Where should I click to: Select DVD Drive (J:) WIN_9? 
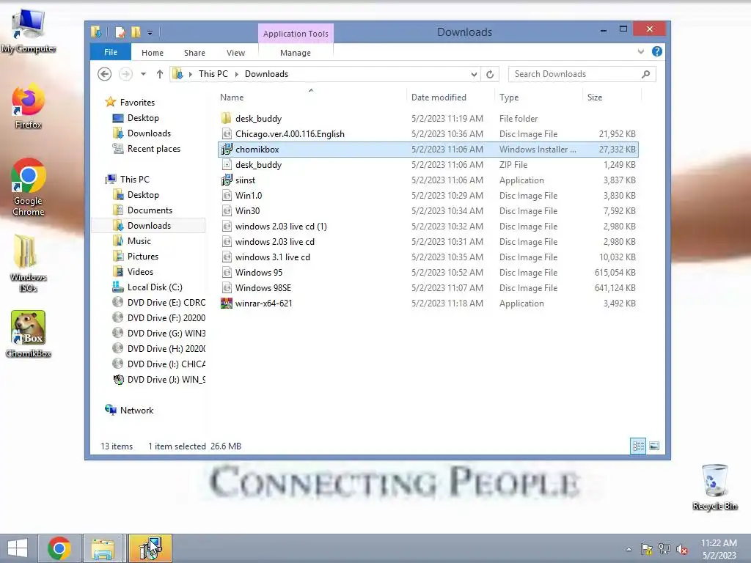pos(158,380)
